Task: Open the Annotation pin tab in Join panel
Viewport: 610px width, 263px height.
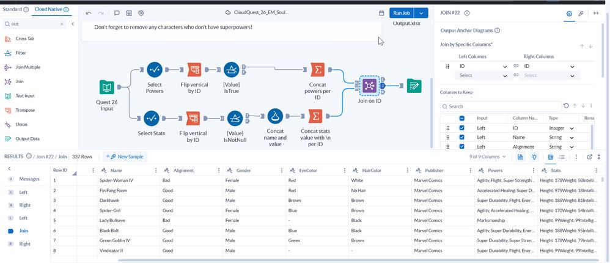Action: pyautogui.click(x=581, y=13)
